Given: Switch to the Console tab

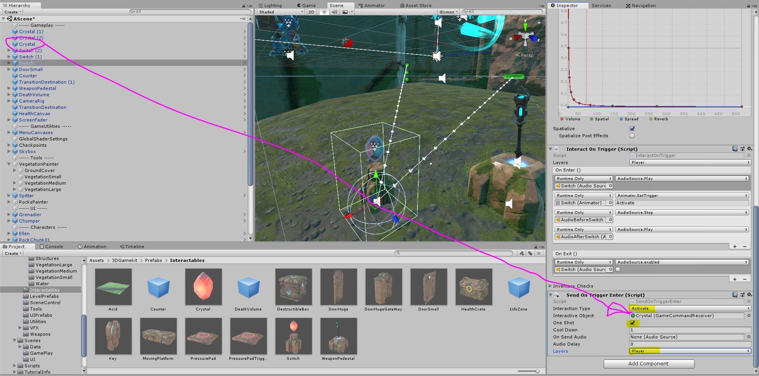Looking at the screenshot, I should (x=51, y=247).
